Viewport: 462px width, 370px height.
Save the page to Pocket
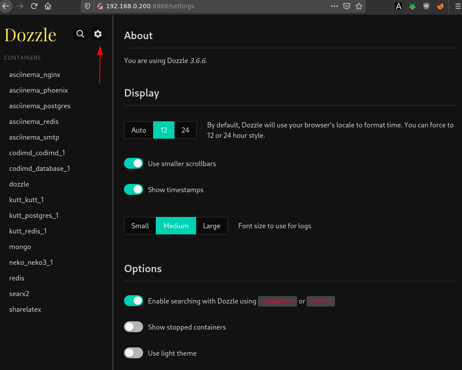click(347, 6)
